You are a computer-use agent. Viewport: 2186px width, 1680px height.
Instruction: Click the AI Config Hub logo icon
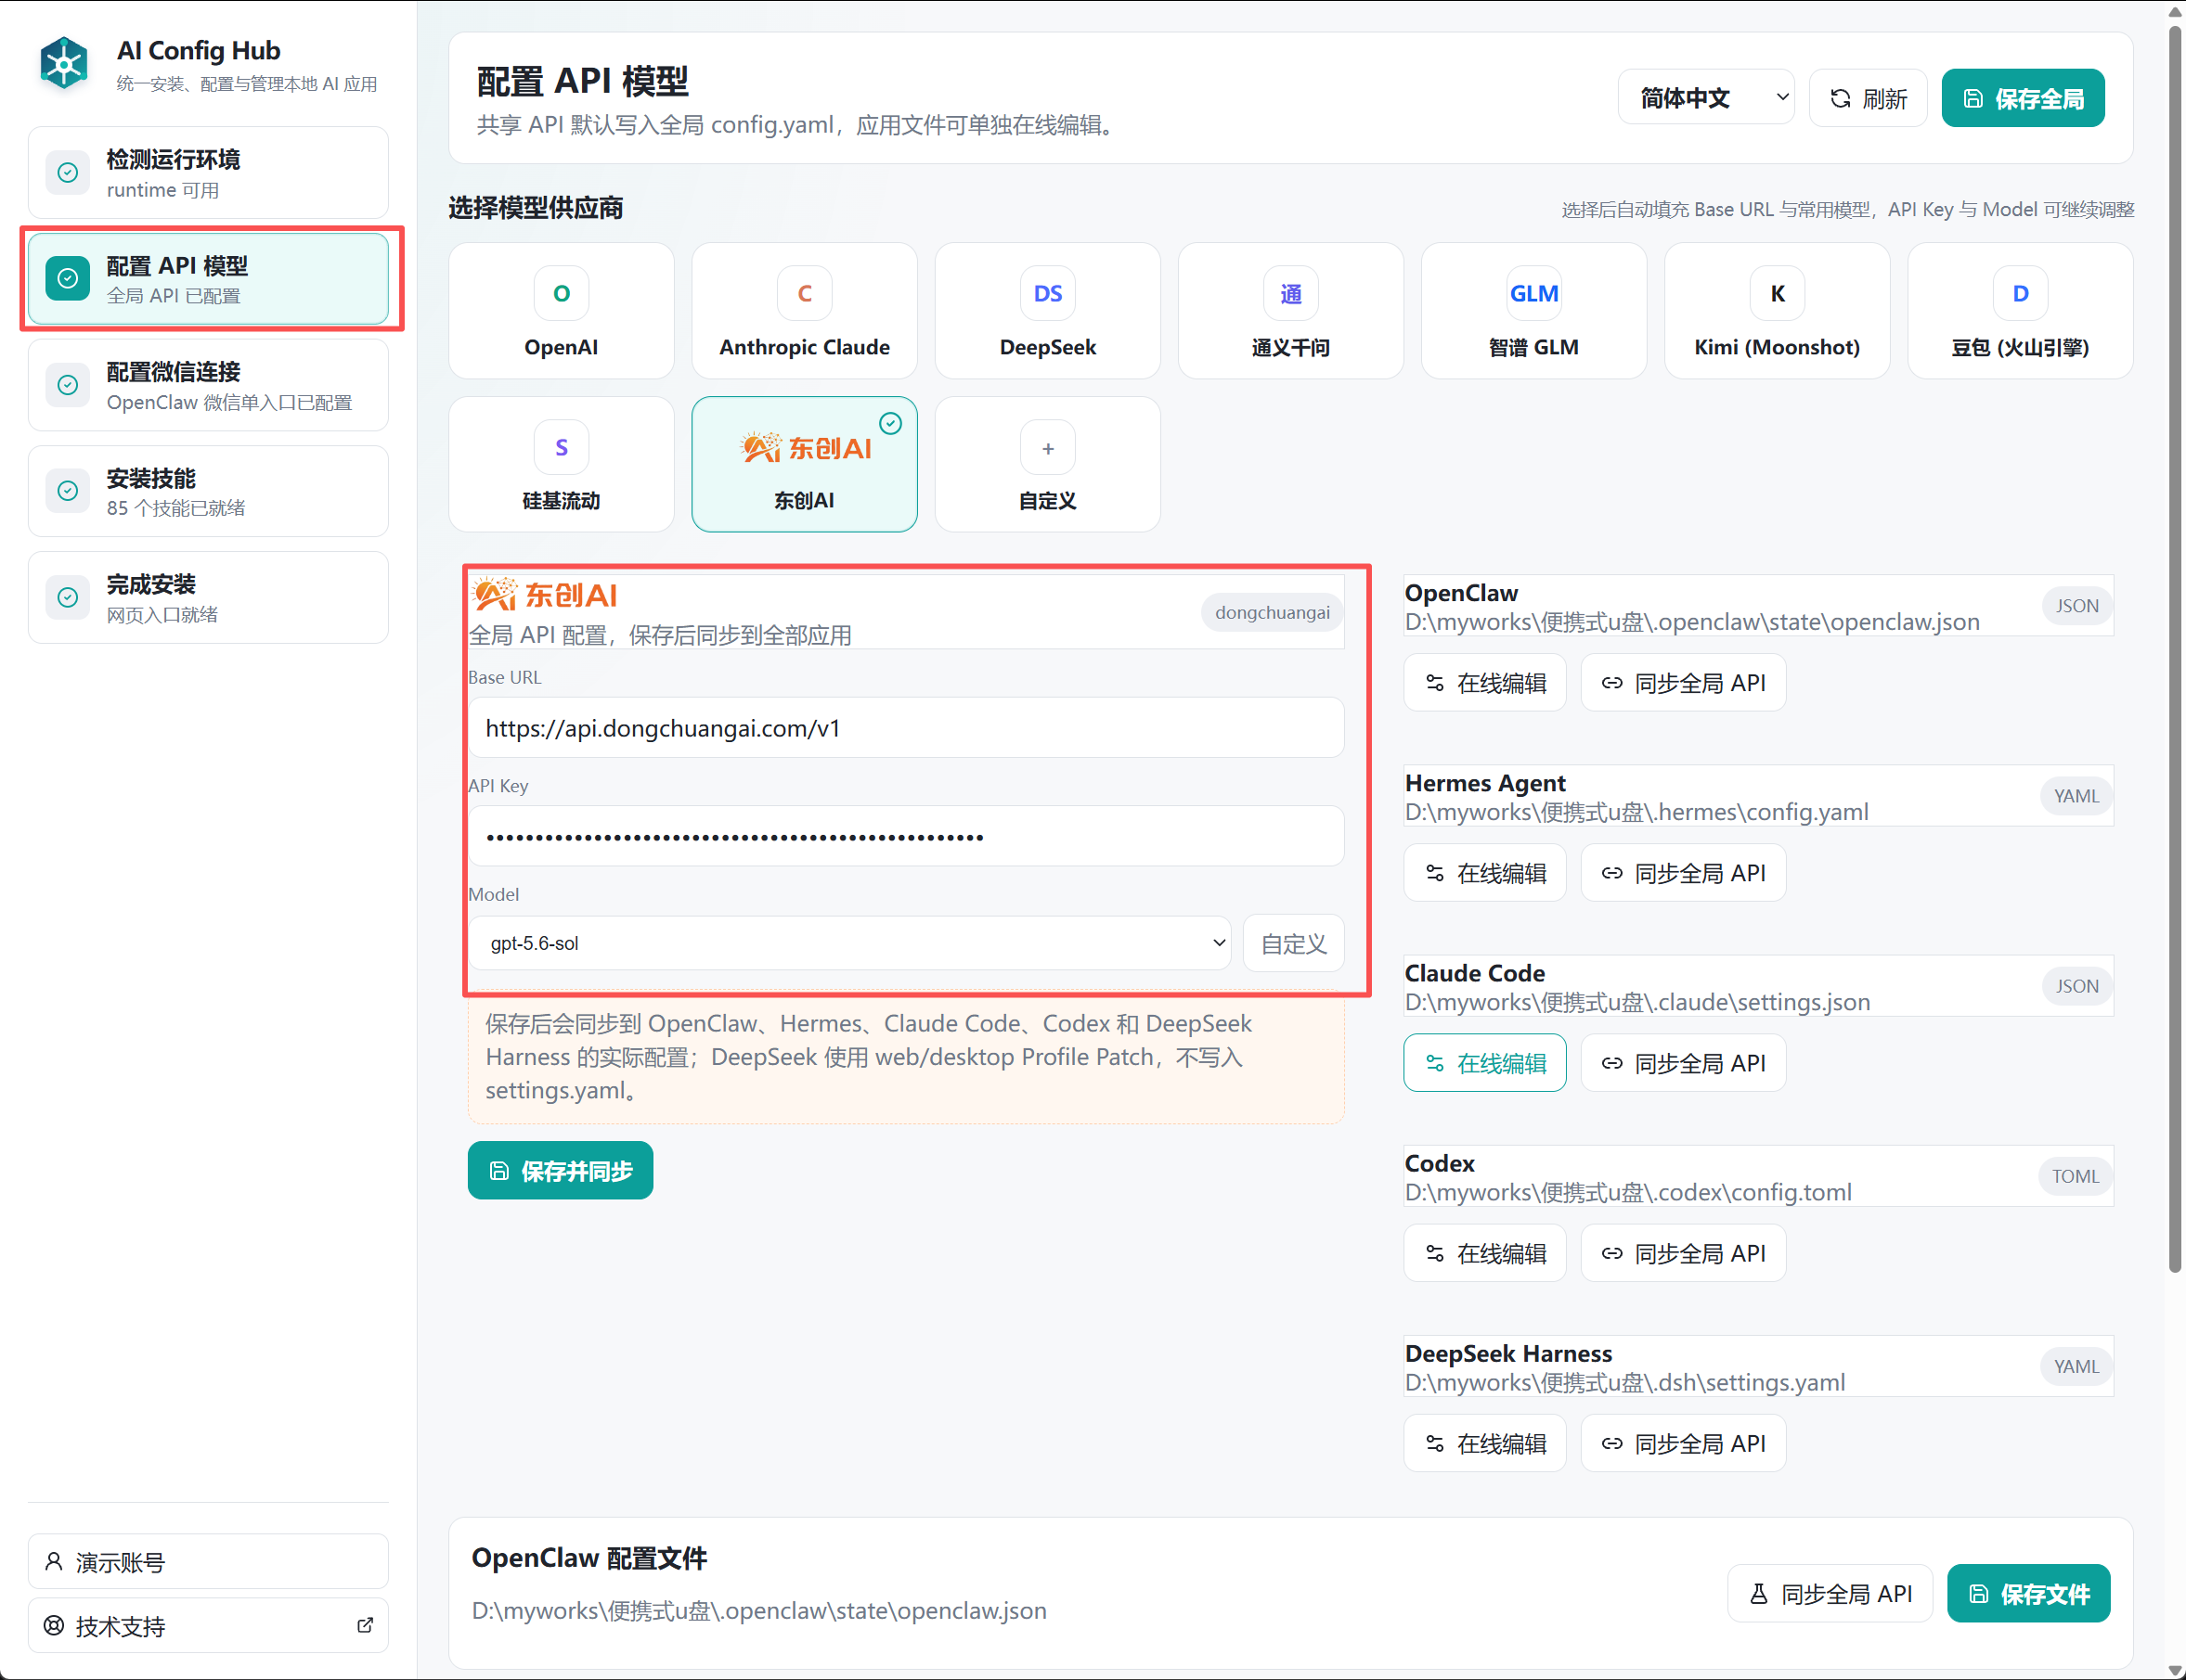(x=64, y=63)
